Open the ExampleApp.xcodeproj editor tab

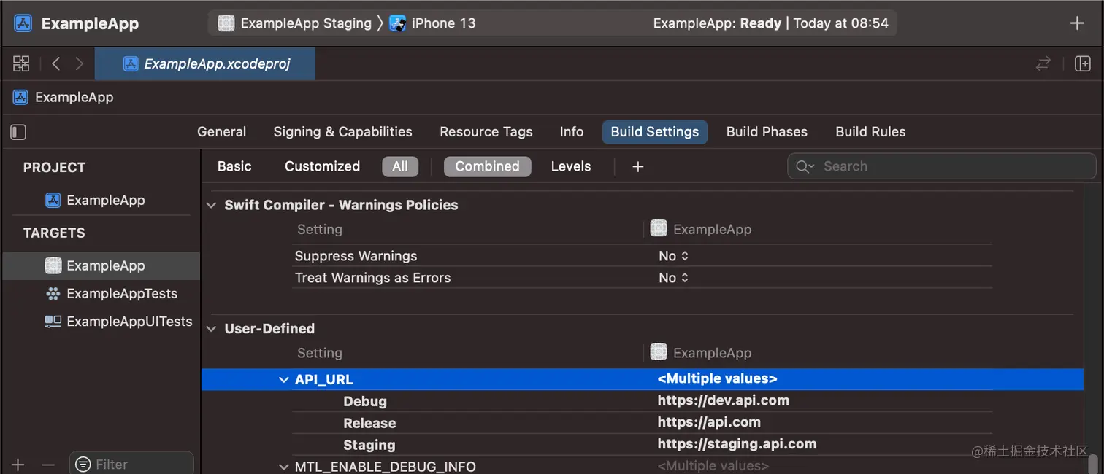coord(205,64)
